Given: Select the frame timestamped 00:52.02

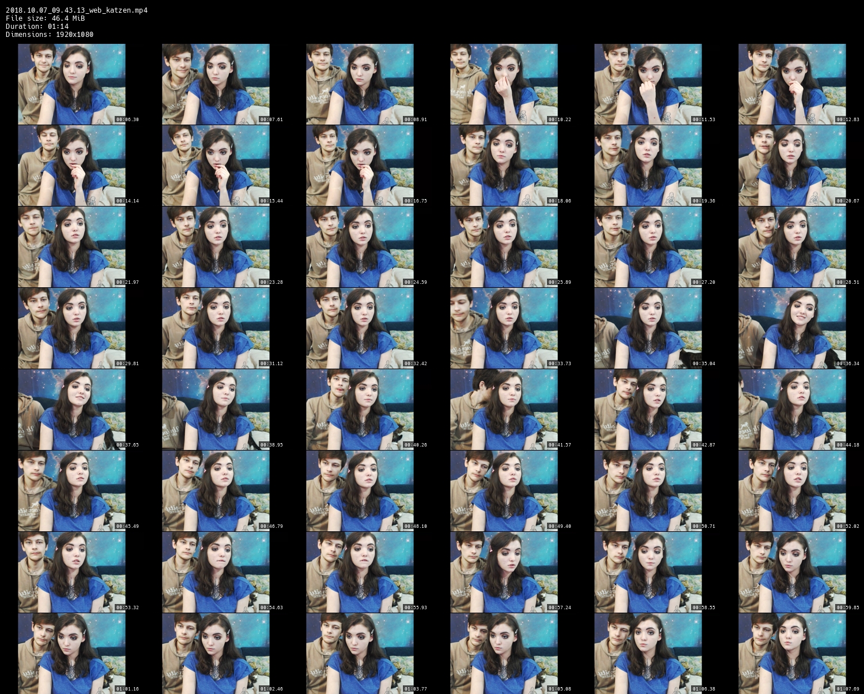Looking at the screenshot, I should pyautogui.click(x=792, y=491).
